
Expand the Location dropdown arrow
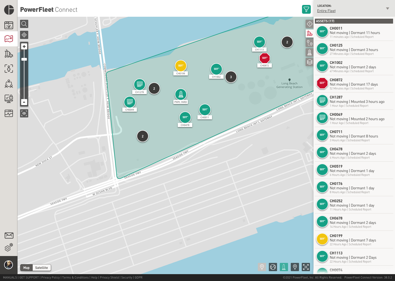388,9
